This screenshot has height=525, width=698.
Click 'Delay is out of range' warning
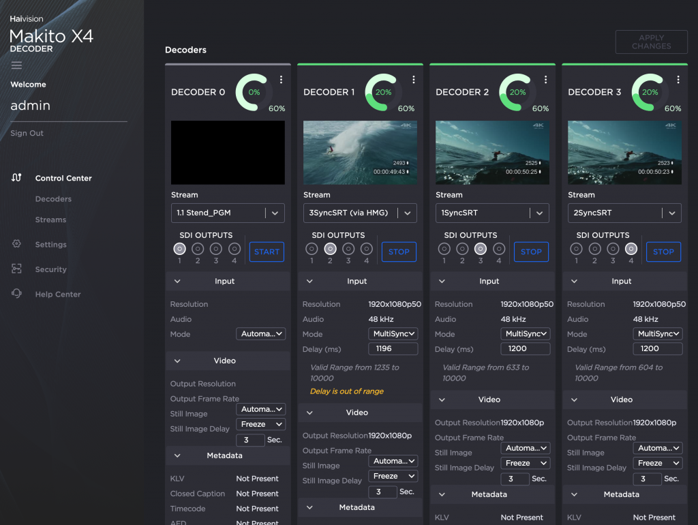click(x=347, y=391)
